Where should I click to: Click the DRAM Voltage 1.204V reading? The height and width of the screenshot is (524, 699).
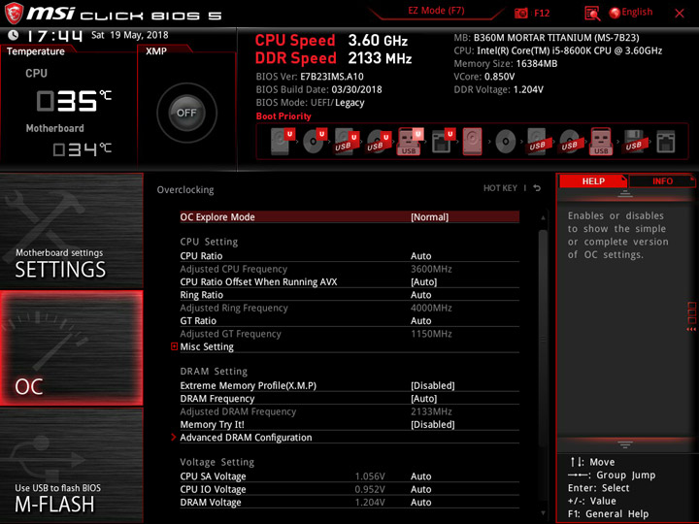pos(370,503)
